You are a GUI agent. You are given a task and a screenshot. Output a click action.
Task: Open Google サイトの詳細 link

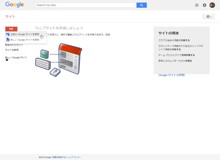(x=172, y=75)
